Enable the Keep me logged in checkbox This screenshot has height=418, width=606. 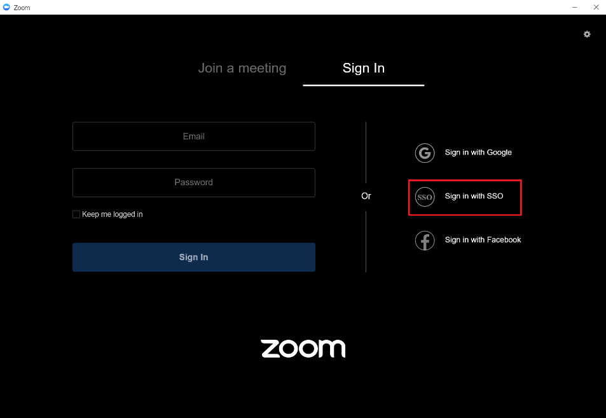point(76,214)
